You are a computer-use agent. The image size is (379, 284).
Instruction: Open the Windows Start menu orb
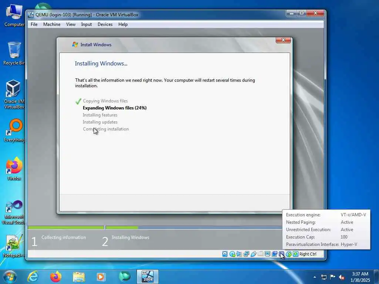pyautogui.click(x=10, y=277)
